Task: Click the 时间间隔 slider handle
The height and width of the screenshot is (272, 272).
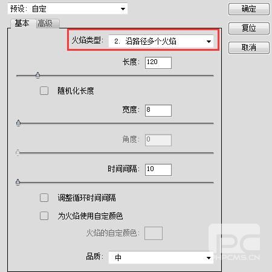Action: point(18,182)
